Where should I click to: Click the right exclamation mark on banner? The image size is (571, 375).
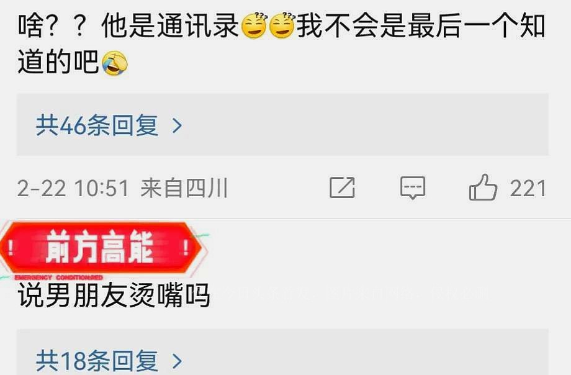coord(186,248)
